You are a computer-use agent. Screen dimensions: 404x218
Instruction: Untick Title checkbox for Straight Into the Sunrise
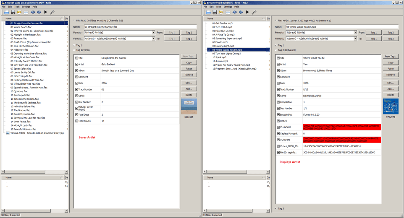76,58
